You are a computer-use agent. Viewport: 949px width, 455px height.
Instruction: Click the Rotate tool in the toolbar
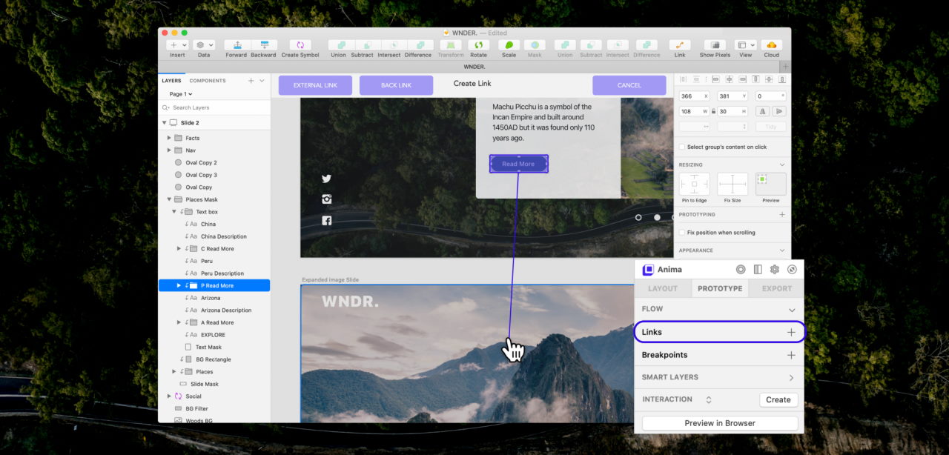tap(478, 47)
